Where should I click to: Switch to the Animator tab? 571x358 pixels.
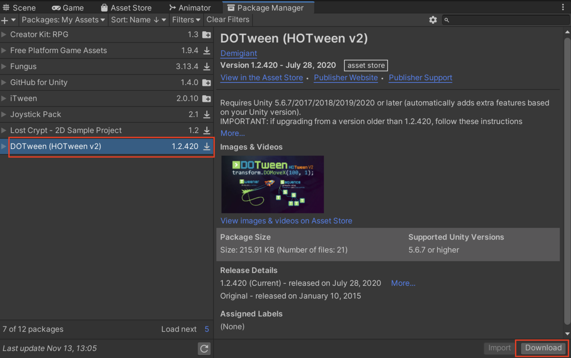pyautogui.click(x=190, y=8)
